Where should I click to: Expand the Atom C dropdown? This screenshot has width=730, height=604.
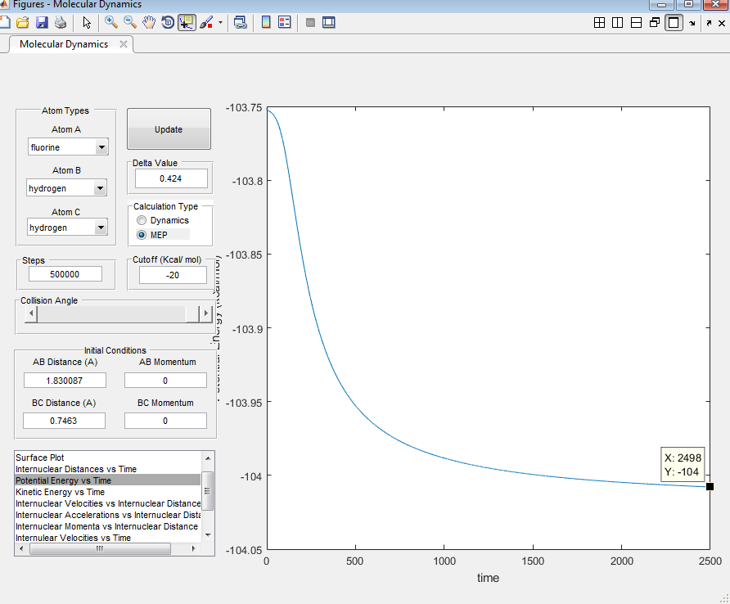(101, 228)
